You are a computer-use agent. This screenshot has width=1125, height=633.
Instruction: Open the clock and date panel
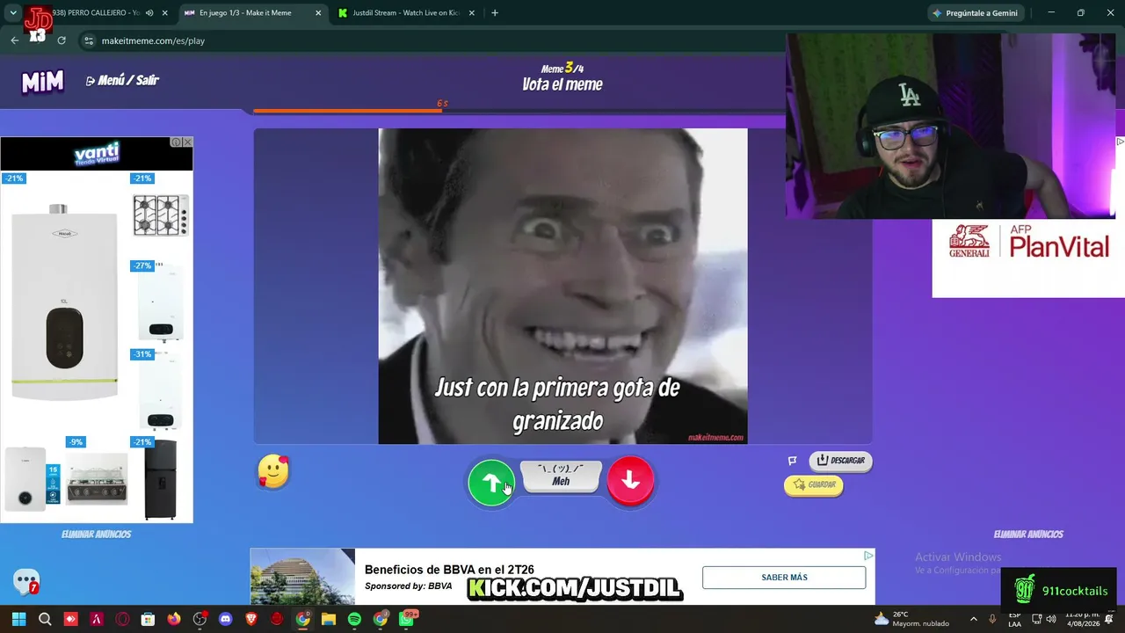(1082, 619)
